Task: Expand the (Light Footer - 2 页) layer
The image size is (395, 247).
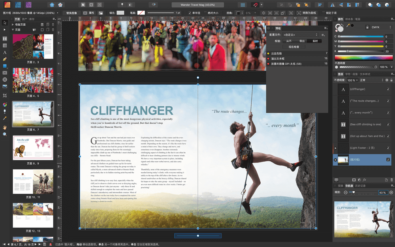Action: [x=335, y=148]
